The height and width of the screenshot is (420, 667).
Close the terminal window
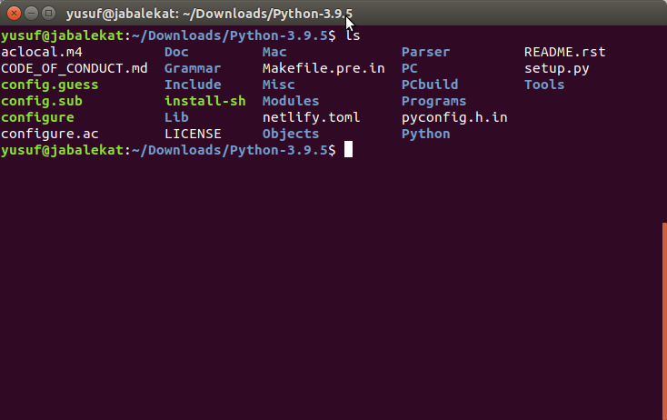[14, 14]
